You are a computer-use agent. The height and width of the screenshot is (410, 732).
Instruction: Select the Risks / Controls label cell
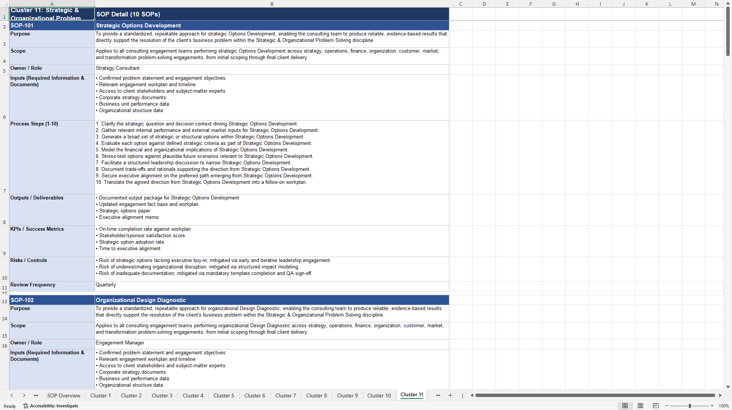(x=52, y=269)
